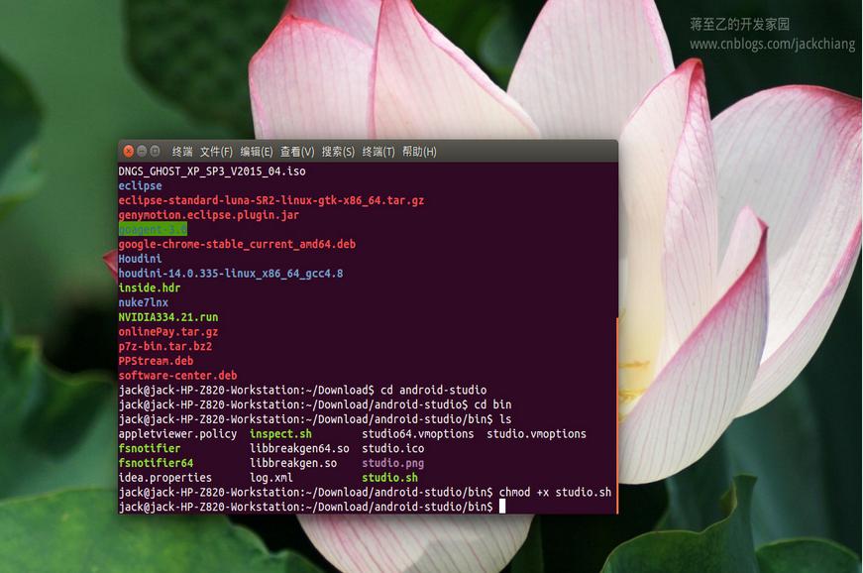Click genymotion.eclipse.plugin.jar file name
Image resolution: width=863 pixels, height=573 pixels.
tap(209, 215)
